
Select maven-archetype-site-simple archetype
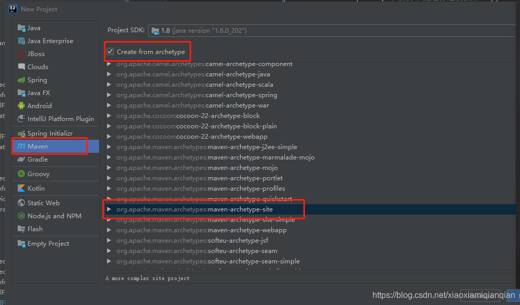pos(206,220)
